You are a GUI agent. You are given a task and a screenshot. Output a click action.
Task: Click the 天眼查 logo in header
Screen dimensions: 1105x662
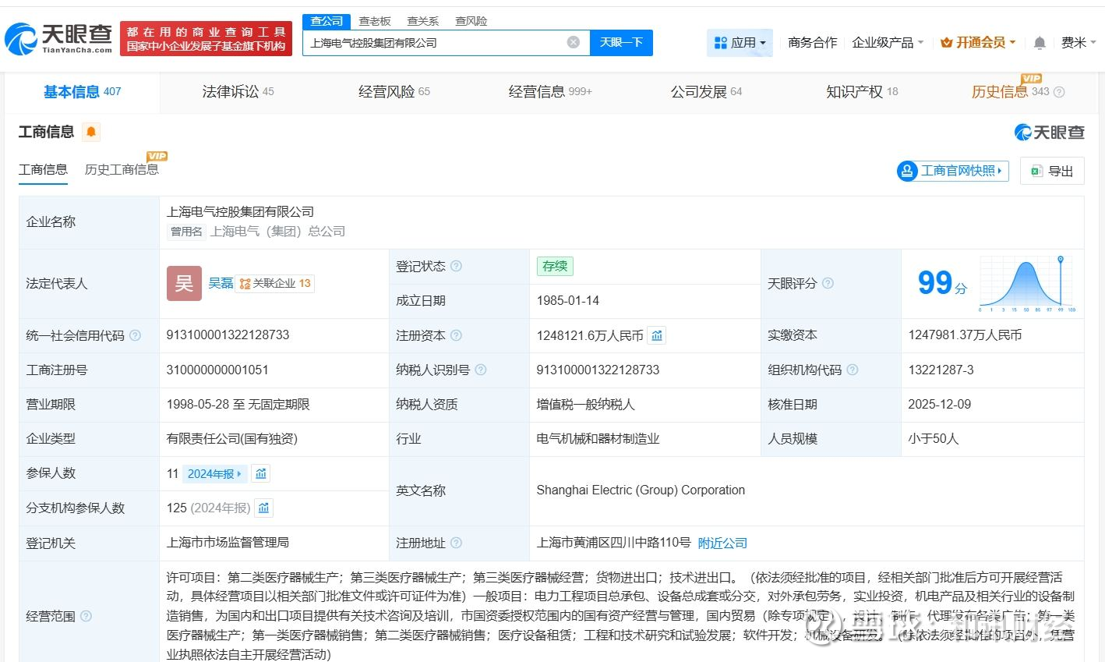click(59, 38)
